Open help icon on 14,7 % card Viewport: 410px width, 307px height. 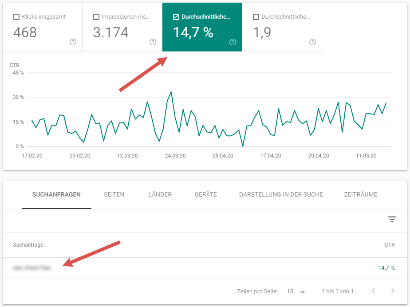pos(233,42)
